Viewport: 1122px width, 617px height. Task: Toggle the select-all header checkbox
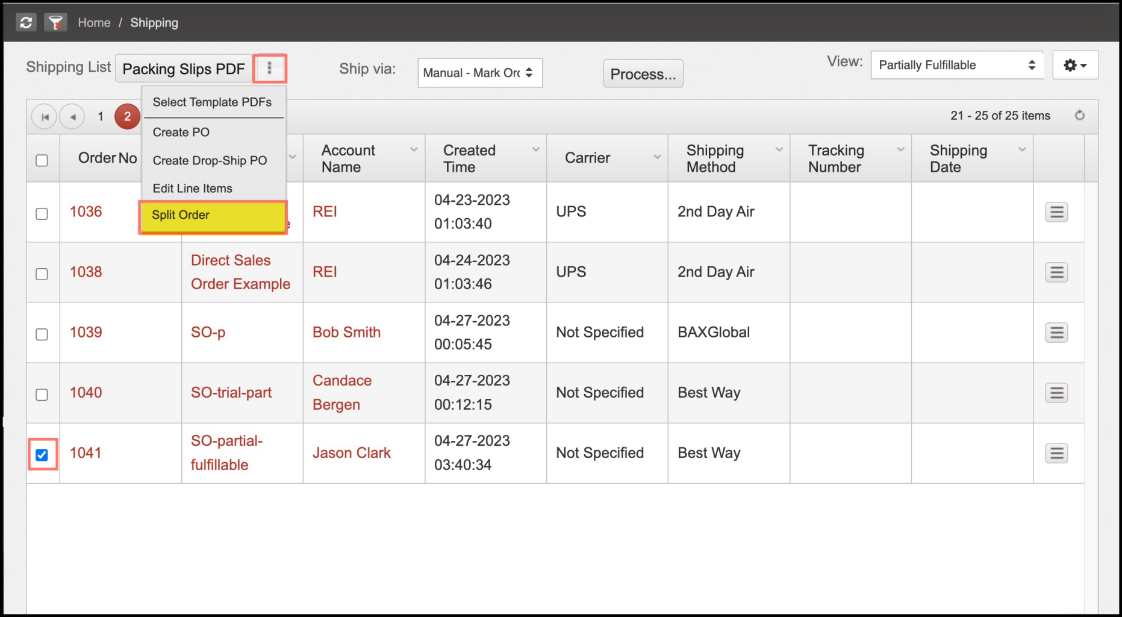[x=42, y=160]
